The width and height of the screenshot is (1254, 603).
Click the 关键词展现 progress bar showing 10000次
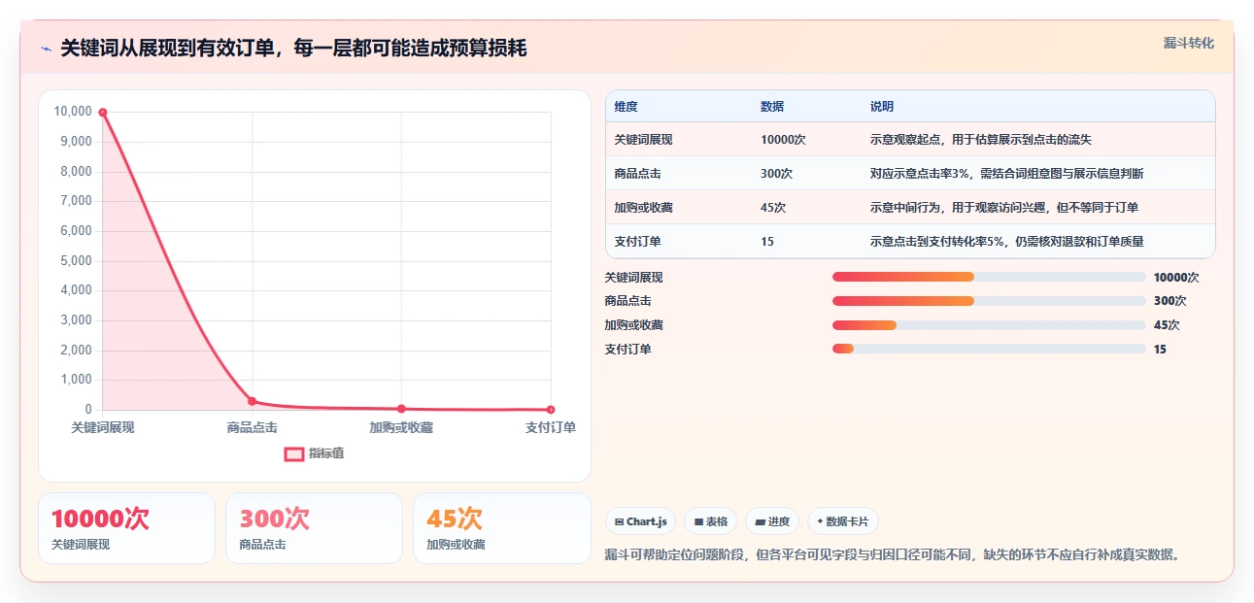pyautogui.click(x=989, y=278)
